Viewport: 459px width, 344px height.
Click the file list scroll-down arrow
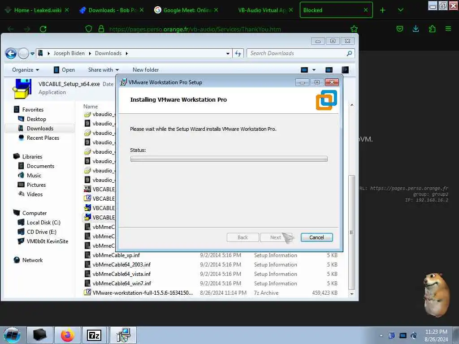352,294
